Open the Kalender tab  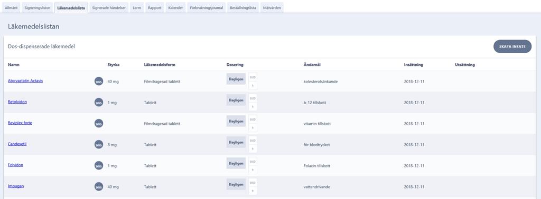click(175, 7)
